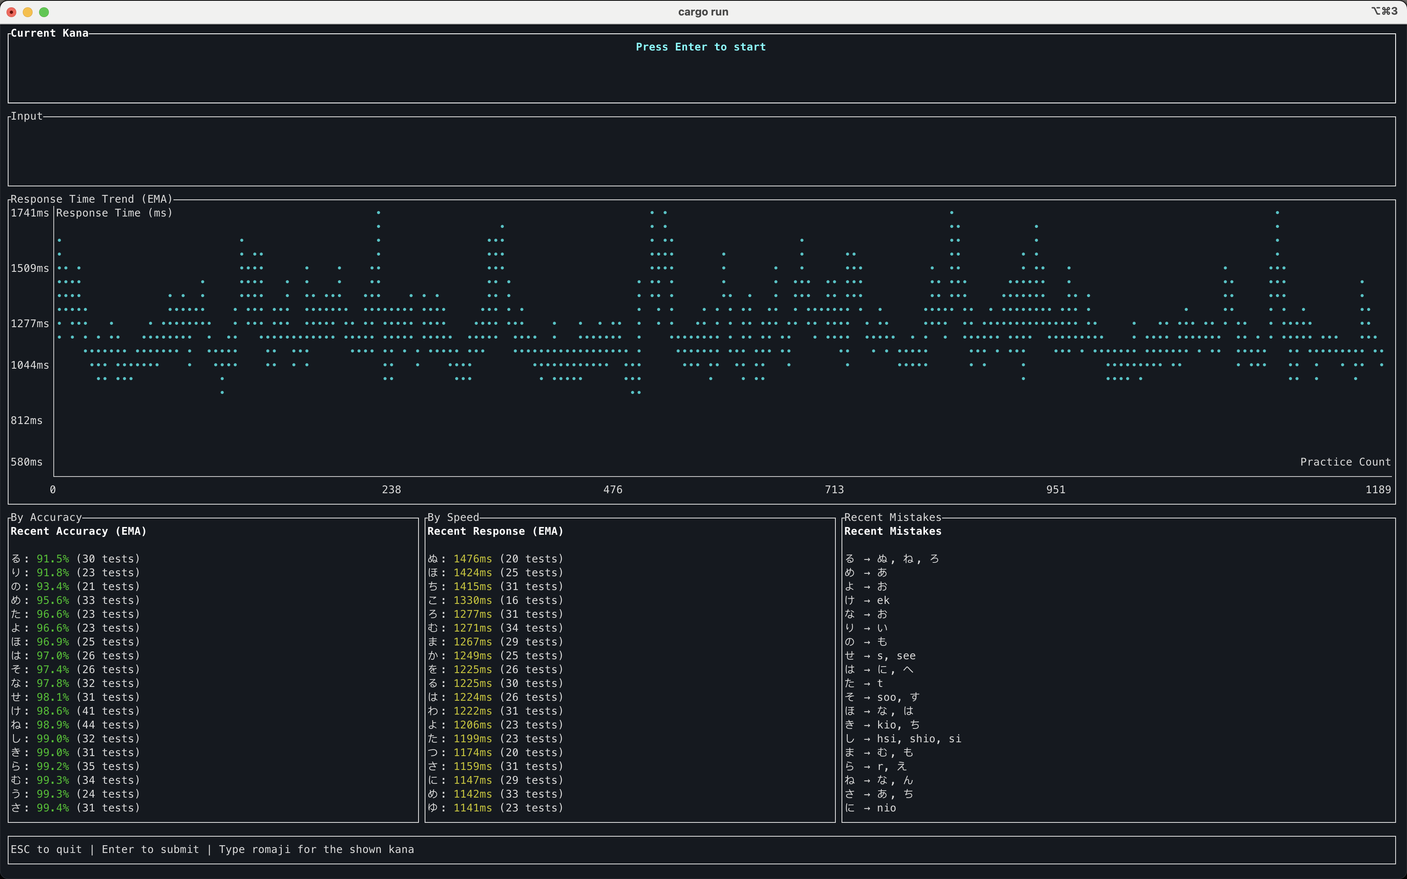
Task: Click the 580ms y-axis label
Action: click(27, 462)
